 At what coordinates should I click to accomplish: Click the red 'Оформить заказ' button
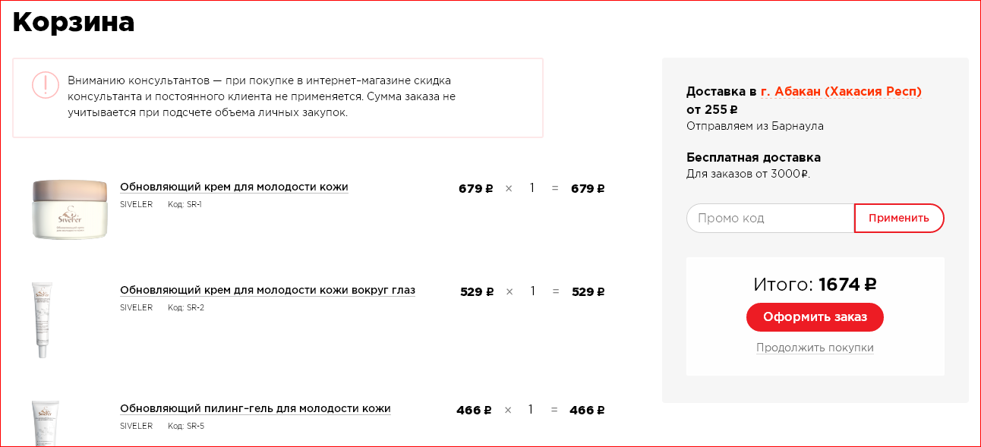pyautogui.click(x=815, y=317)
